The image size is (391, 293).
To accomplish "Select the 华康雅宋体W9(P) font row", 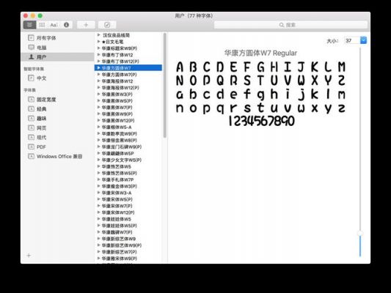I will tap(128, 259).
